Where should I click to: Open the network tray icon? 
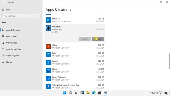(154, 93)
